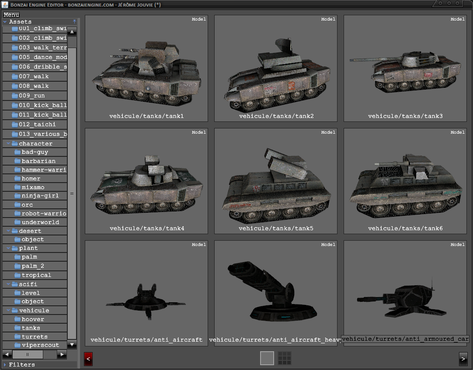Switch to single-item view layout

(267, 358)
